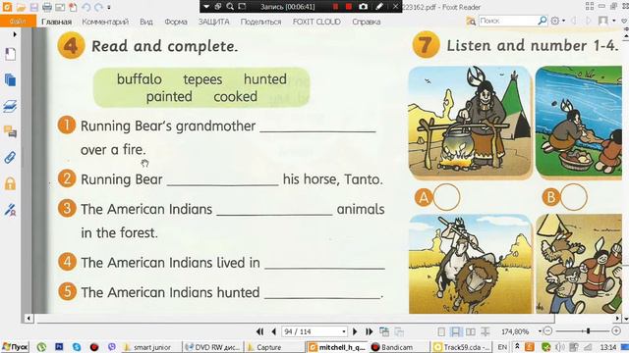The height and width of the screenshot is (353, 629).
Task: Adjust the zoom slider handle
Action: point(588,331)
